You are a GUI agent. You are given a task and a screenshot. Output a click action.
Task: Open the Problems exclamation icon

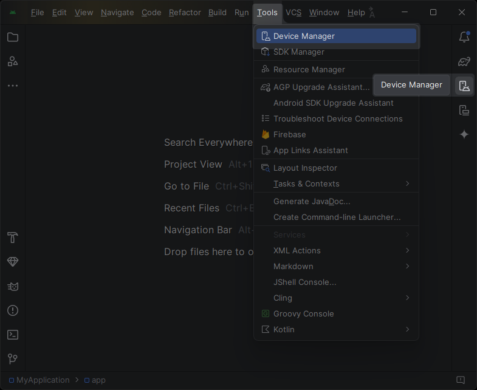(x=13, y=310)
